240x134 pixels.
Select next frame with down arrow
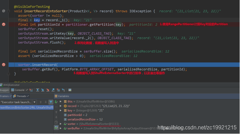(x=45, y=102)
